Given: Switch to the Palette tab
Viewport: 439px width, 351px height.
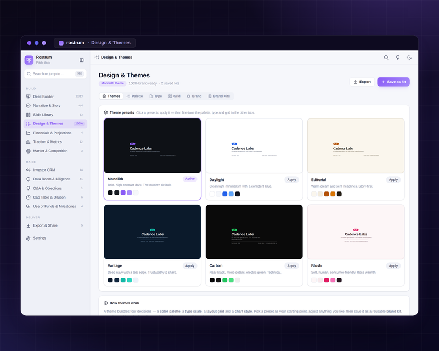Looking at the screenshot, I should (x=134, y=96).
